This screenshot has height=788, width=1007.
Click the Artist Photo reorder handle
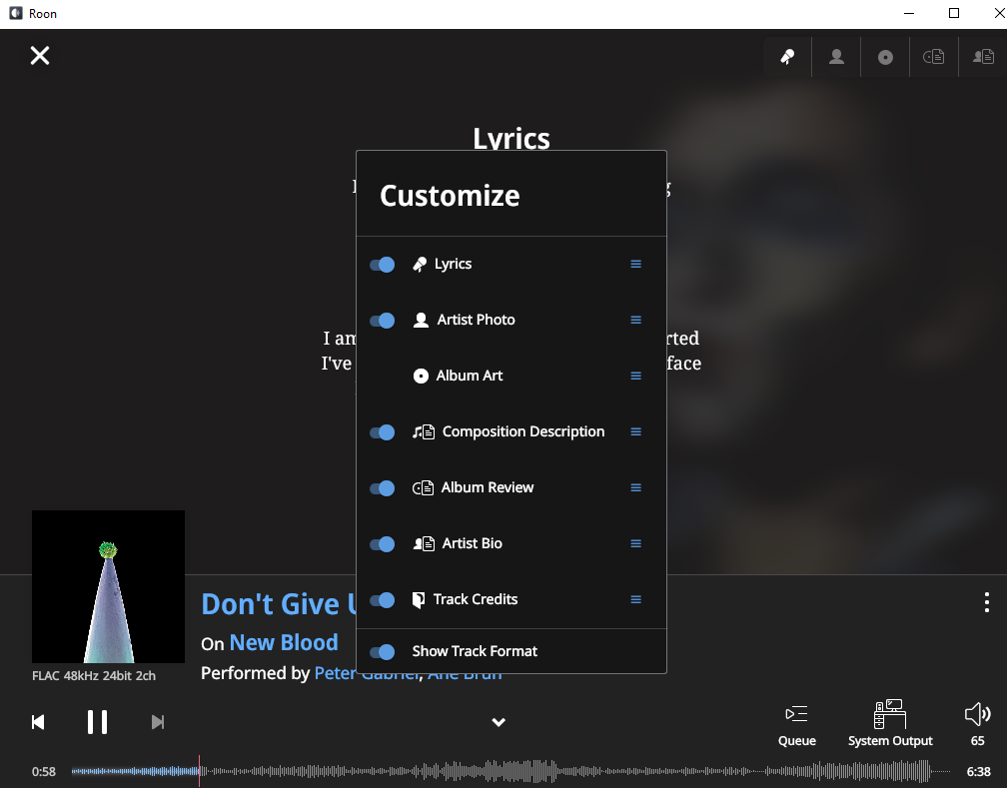pyautogui.click(x=635, y=320)
